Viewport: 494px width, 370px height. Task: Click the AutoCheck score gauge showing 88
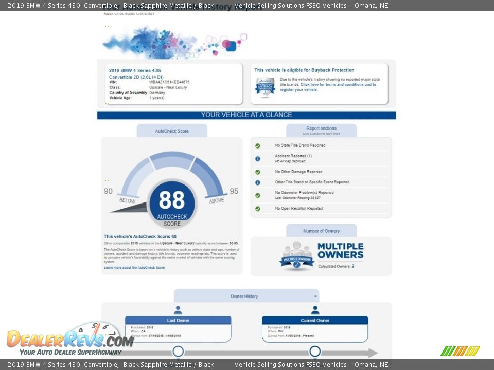(x=172, y=203)
